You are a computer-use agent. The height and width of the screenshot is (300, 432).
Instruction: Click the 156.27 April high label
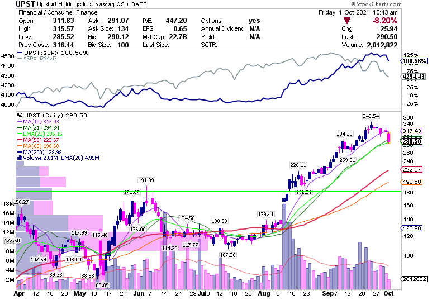(x=21, y=202)
